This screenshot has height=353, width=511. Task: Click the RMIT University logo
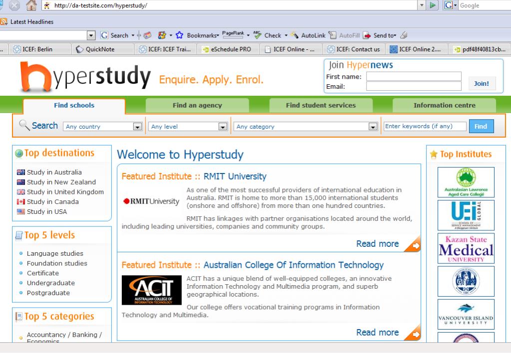coord(151,201)
